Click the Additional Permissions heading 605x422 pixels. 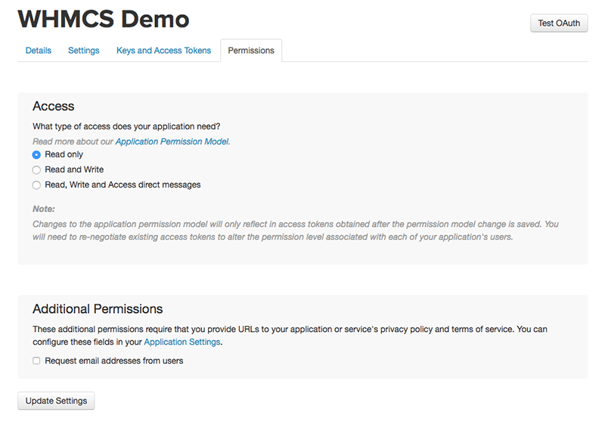[98, 309]
